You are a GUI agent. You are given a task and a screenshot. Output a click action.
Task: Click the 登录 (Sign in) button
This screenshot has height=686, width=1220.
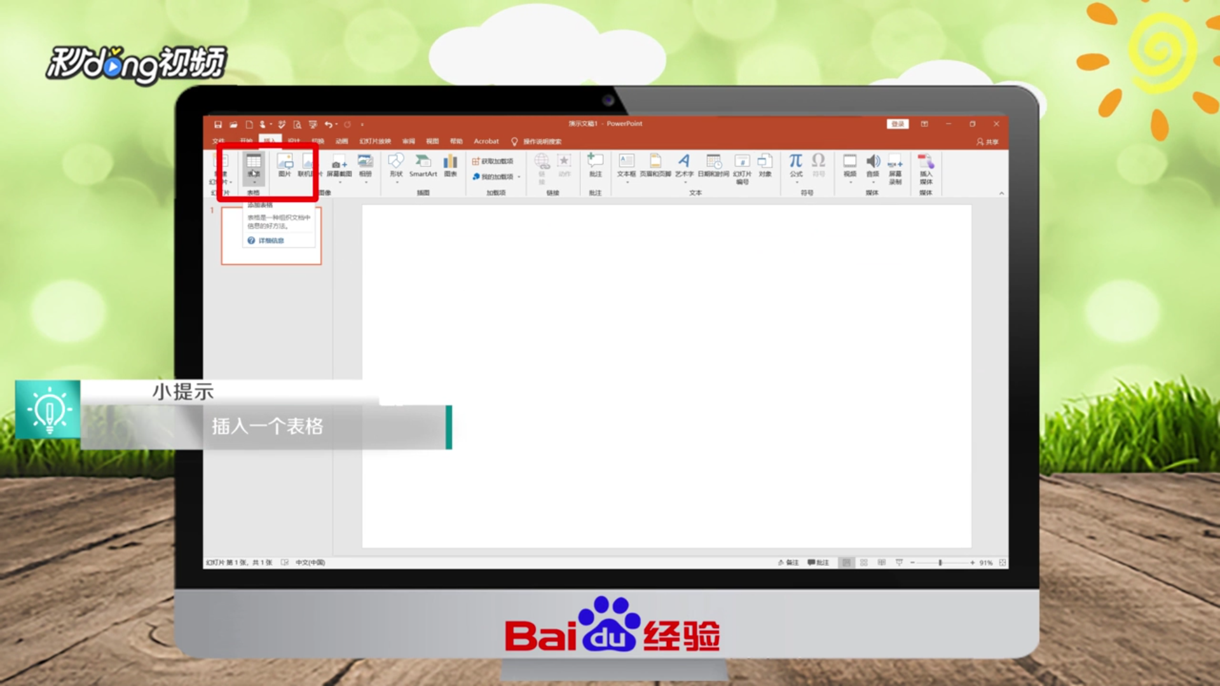(898, 124)
